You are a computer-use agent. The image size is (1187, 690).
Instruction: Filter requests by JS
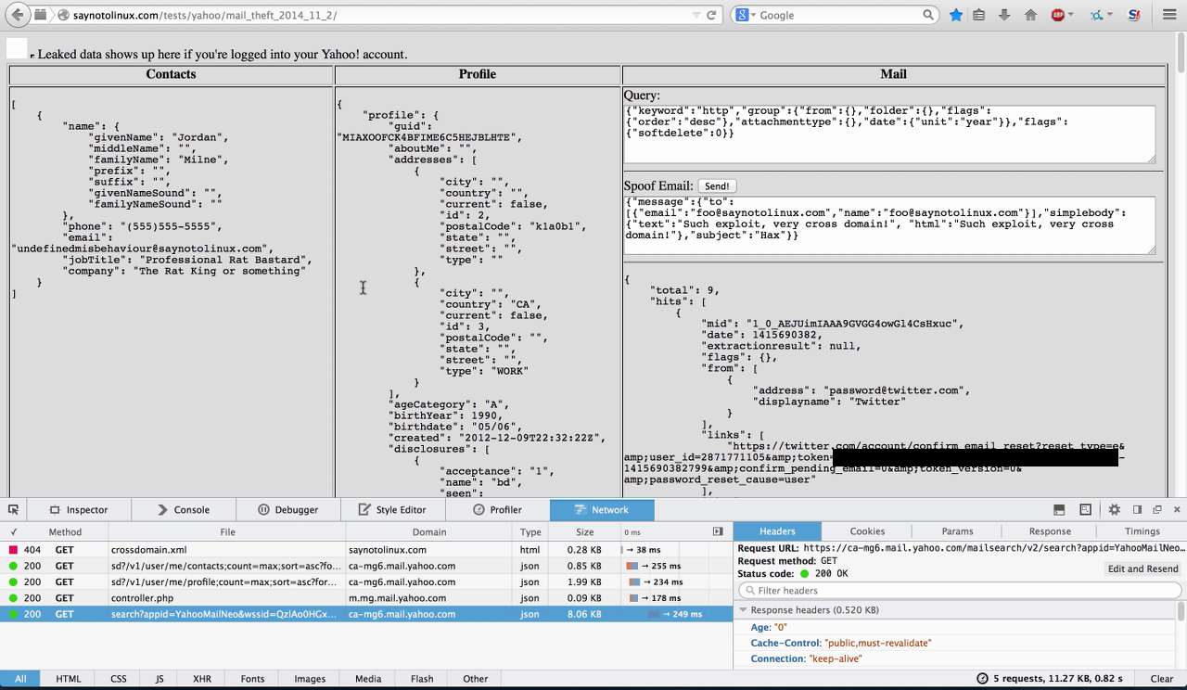click(161, 679)
